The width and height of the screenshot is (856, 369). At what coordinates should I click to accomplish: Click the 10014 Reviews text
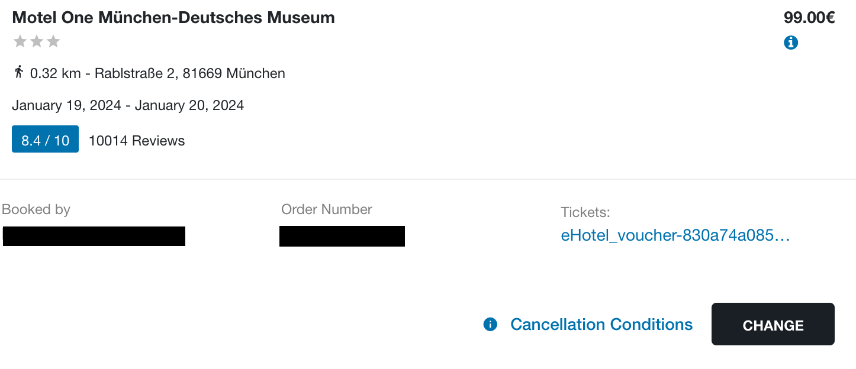coord(137,141)
